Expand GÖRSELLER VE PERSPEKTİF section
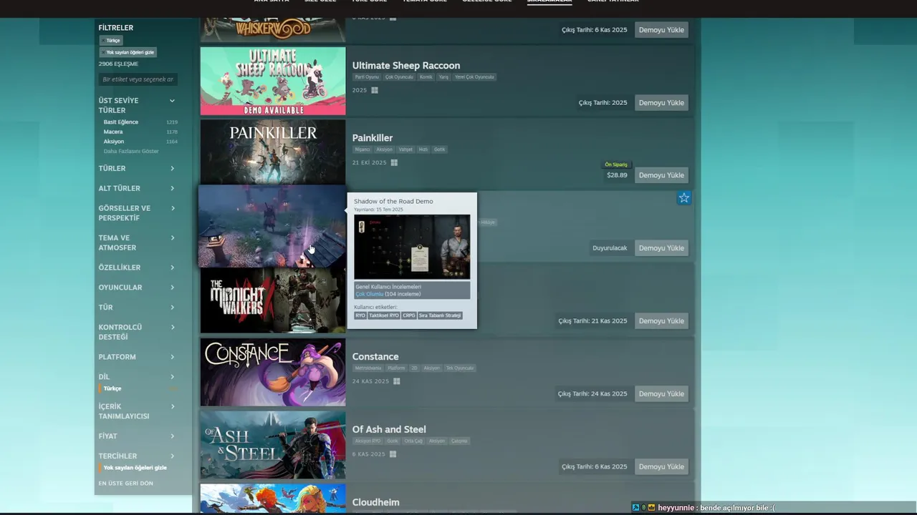 pos(137,213)
